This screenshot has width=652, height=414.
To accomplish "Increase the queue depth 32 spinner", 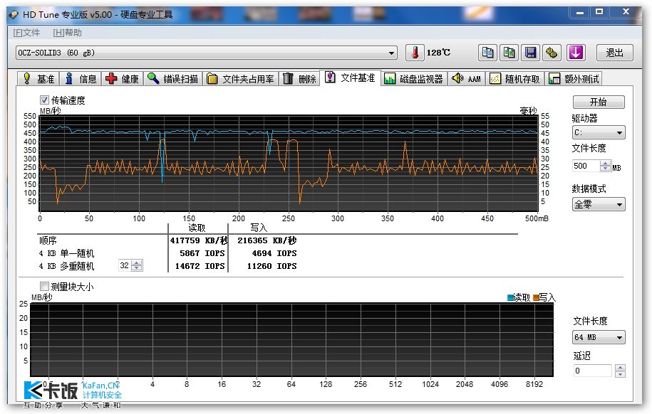I will [137, 263].
